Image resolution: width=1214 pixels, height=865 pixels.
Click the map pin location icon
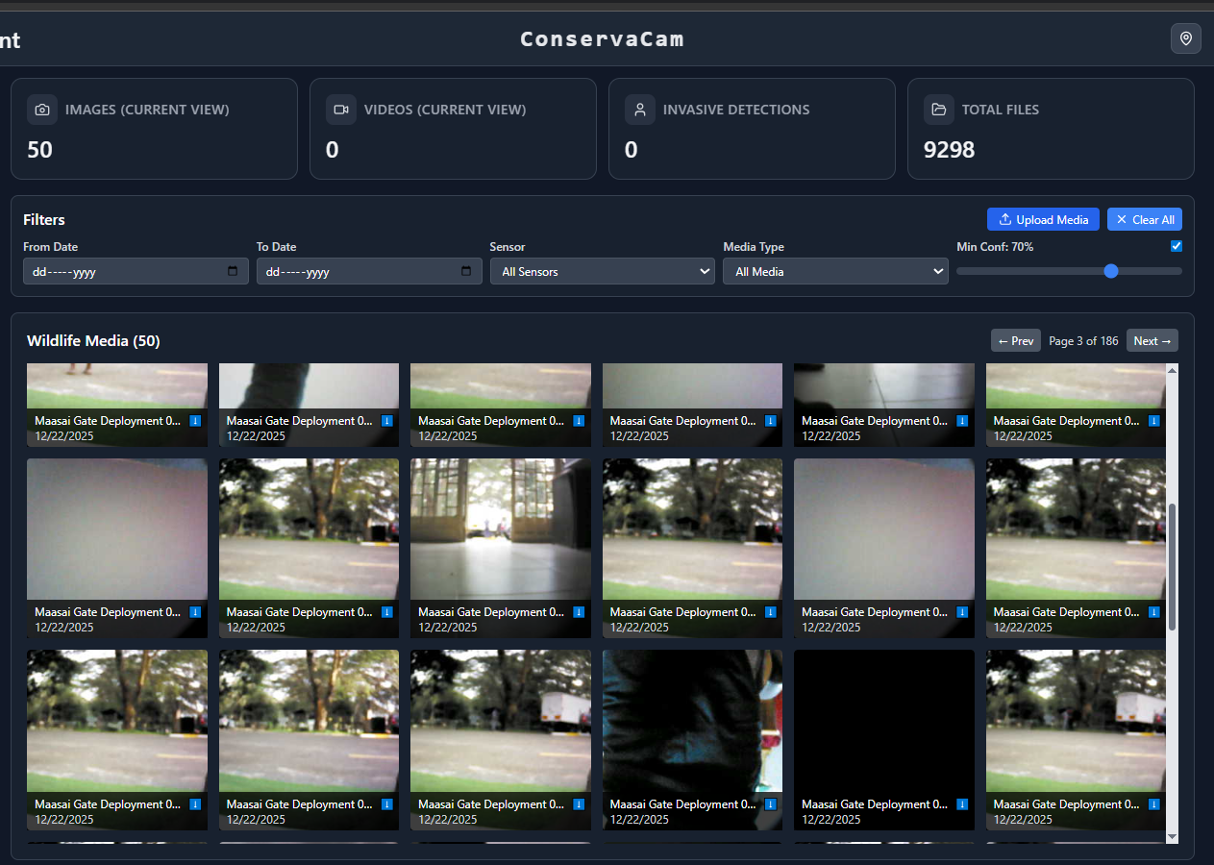(1185, 38)
